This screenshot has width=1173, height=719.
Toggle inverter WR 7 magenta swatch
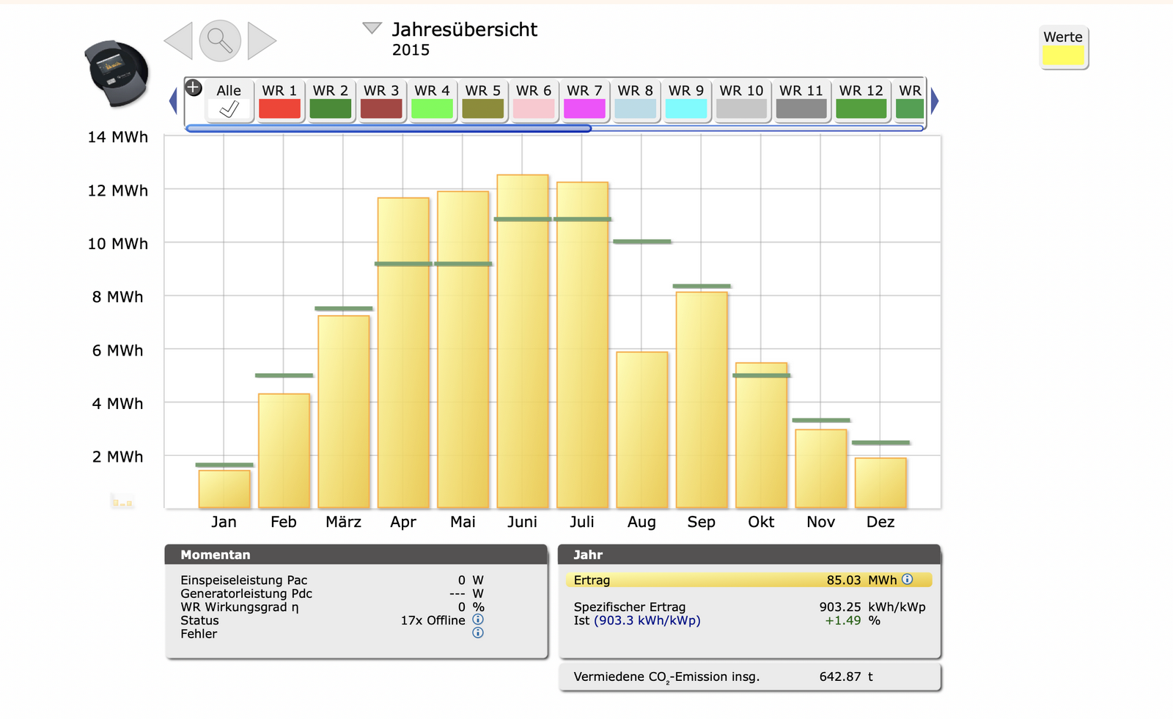coord(584,109)
